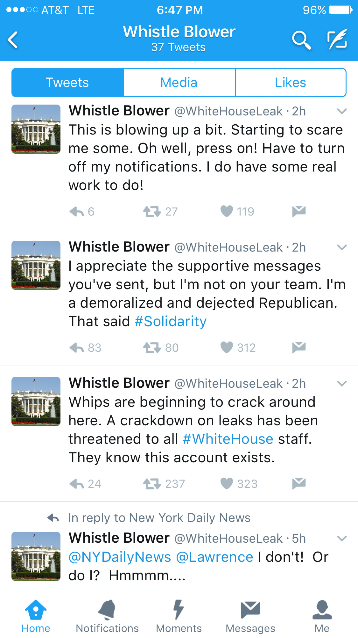Switch to the Likes tab
Image resolution: width=358 pixels, height=638 pixels.
click(291, 83)
